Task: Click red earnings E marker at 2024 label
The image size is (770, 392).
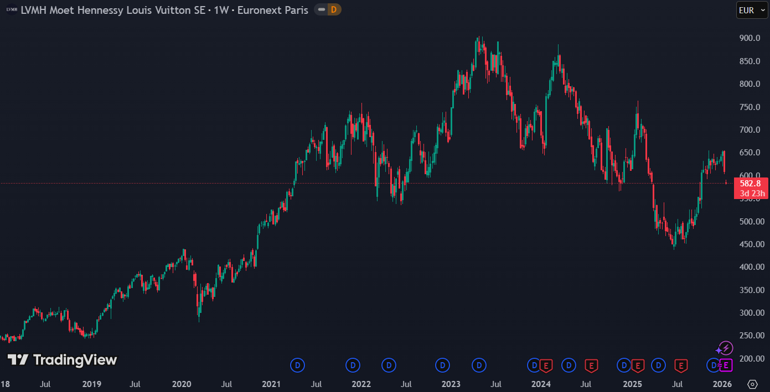Action: click(x=546, y=365)
